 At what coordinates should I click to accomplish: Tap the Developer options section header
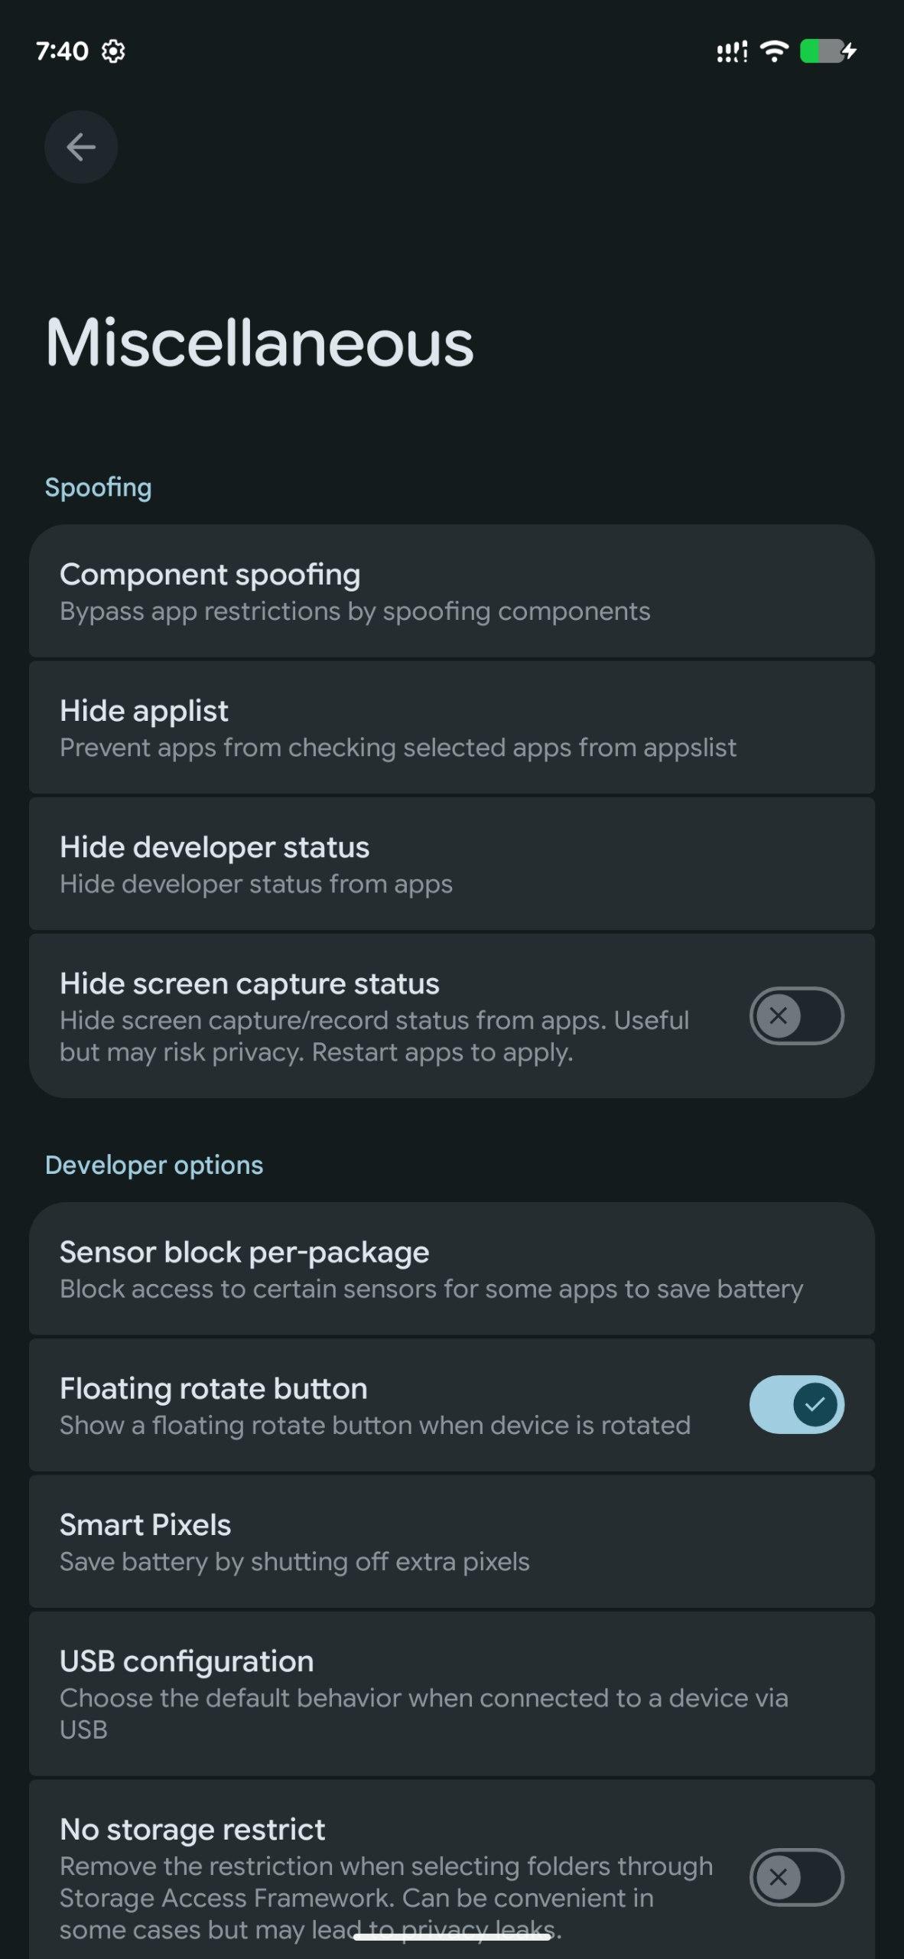(154, 1165)
